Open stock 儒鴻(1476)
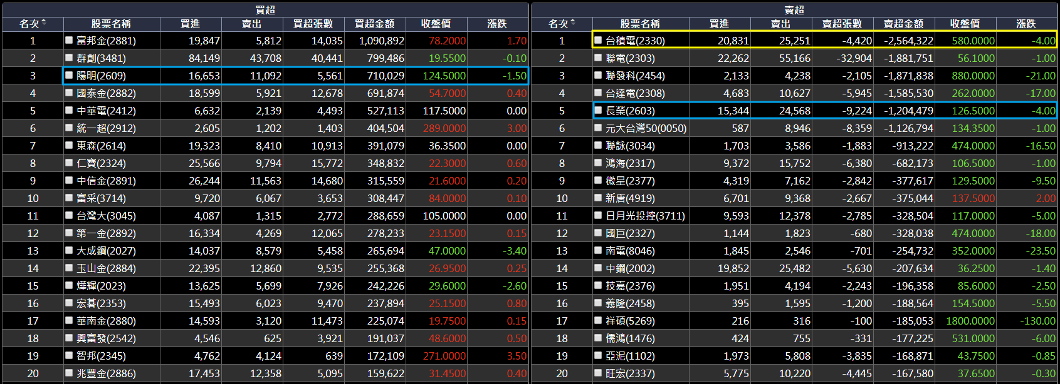This screenshot has width=1060, height=384. click(x=630, y=338)
